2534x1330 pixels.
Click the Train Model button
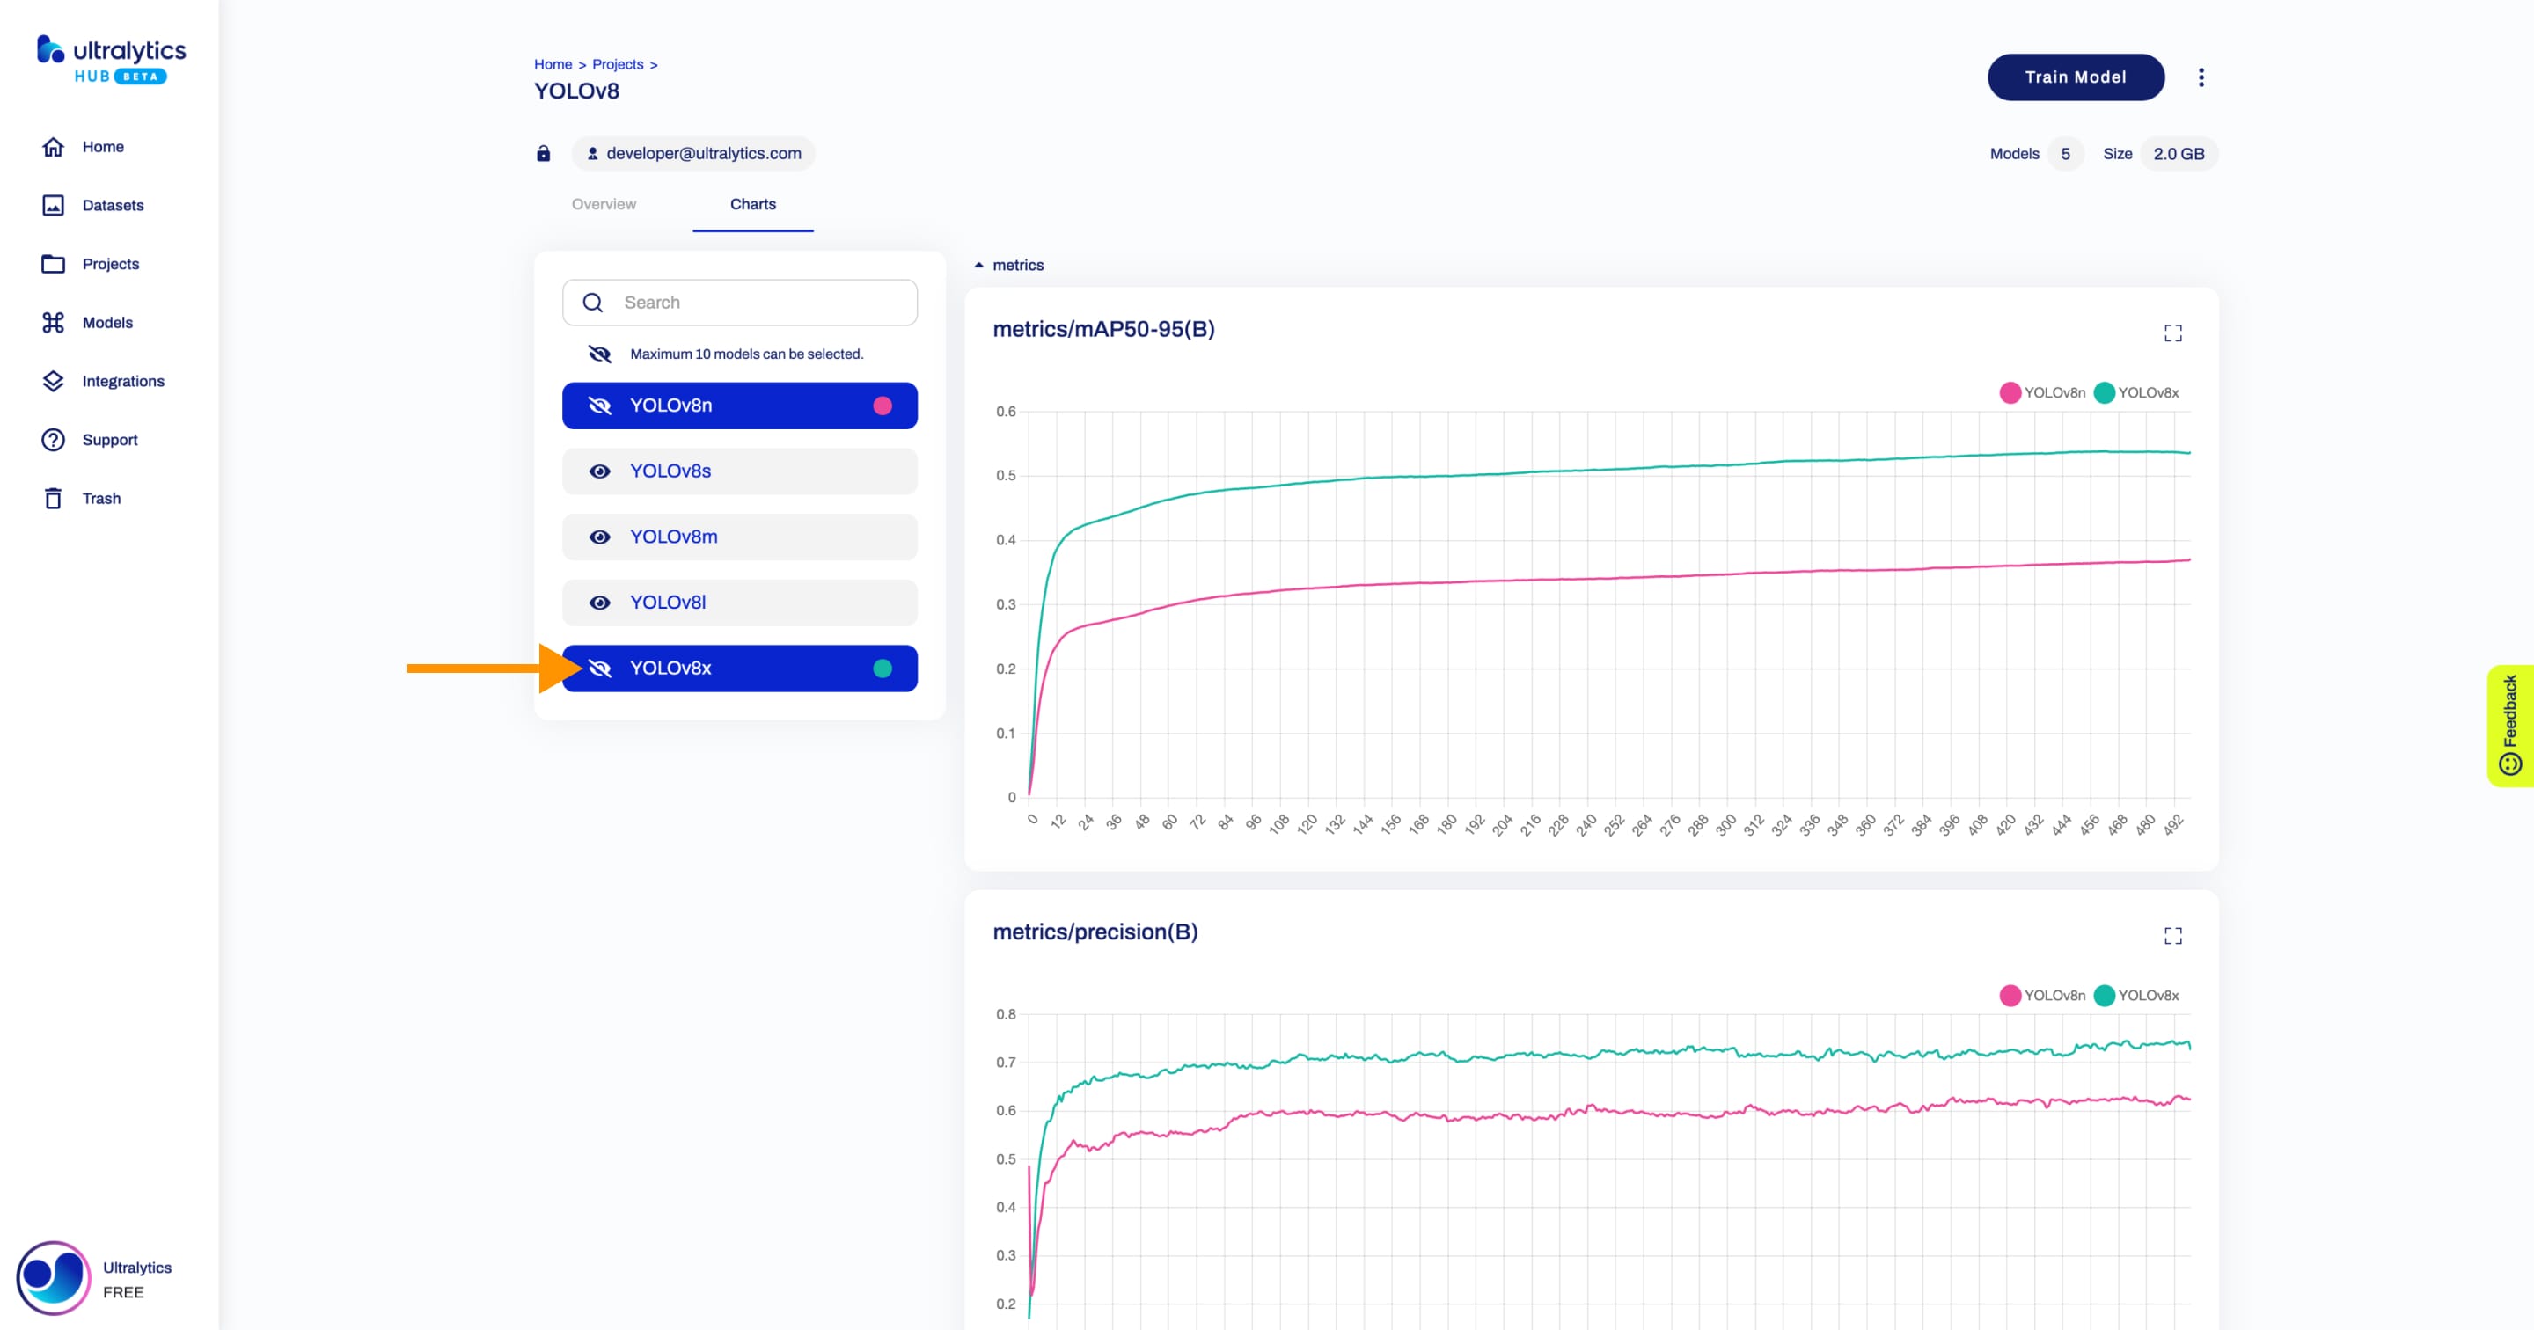[2076, 77]
